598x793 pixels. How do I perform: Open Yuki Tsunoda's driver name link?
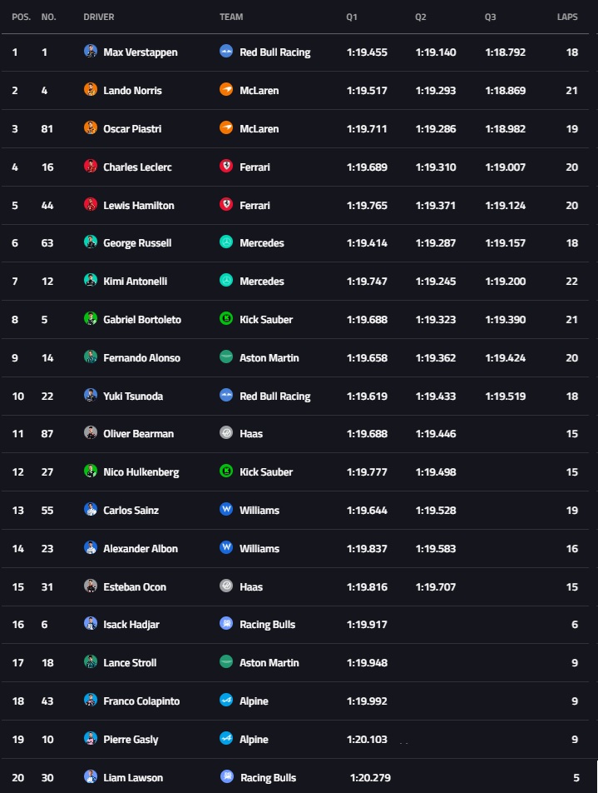[133, 396]
